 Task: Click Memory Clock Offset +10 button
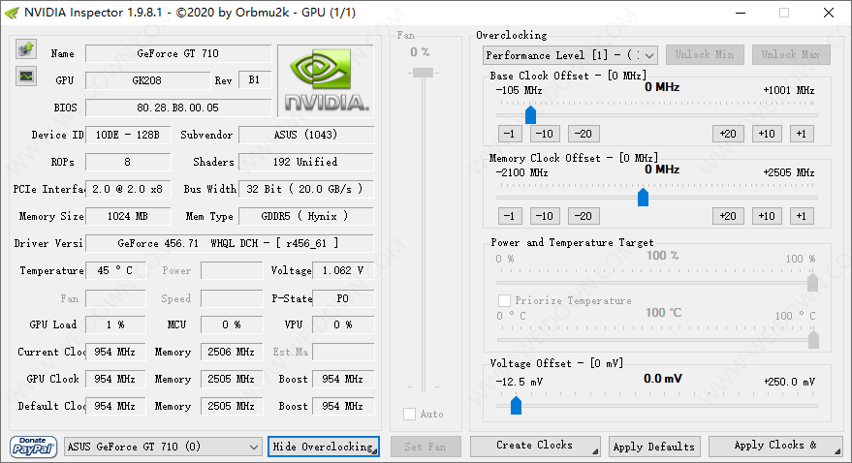pos(767,216)
